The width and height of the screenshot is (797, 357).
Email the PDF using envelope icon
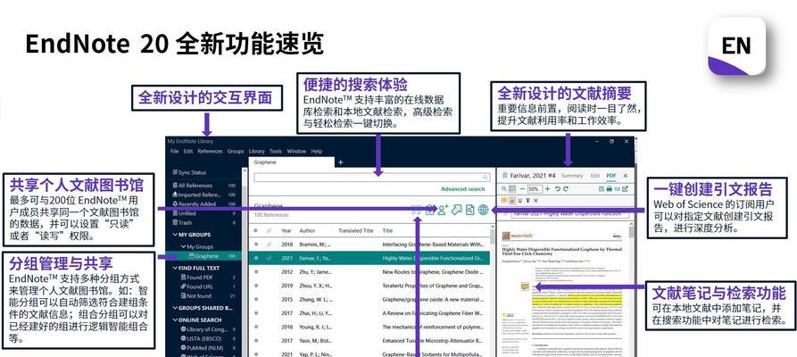tap(617, 188)
